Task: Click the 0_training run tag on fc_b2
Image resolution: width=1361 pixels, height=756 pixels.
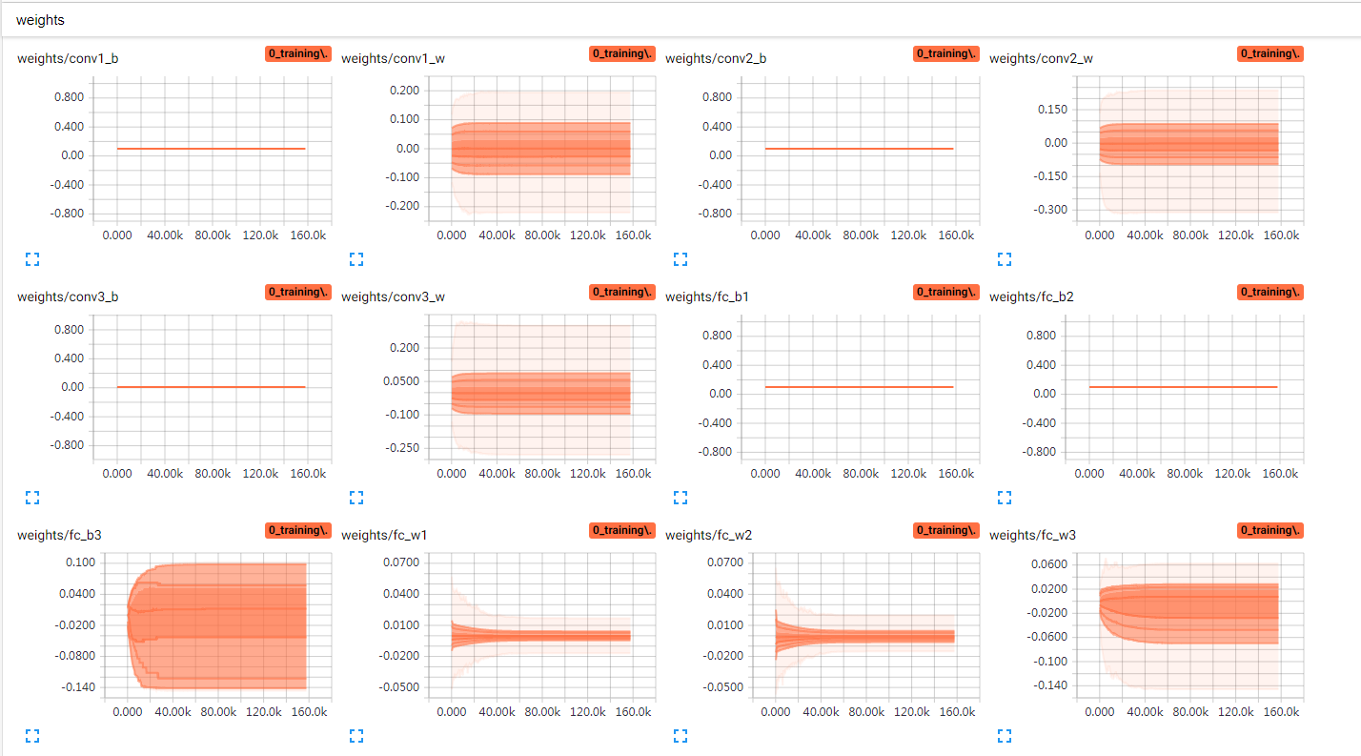Action: 1270,292
